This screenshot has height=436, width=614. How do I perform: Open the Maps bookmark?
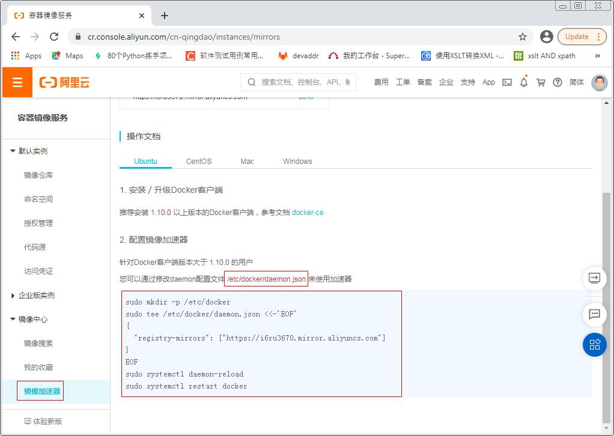coord(67,56)
